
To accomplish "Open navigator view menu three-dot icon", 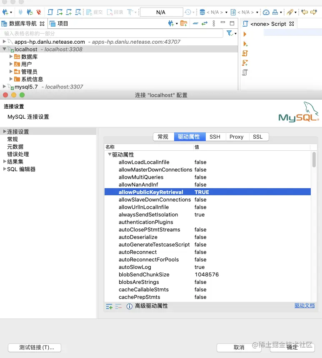I will click(x=214, y=23).
